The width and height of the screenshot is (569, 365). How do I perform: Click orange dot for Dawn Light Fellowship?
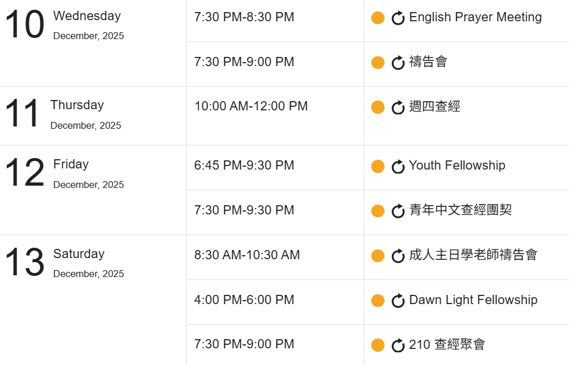[378, 301]
